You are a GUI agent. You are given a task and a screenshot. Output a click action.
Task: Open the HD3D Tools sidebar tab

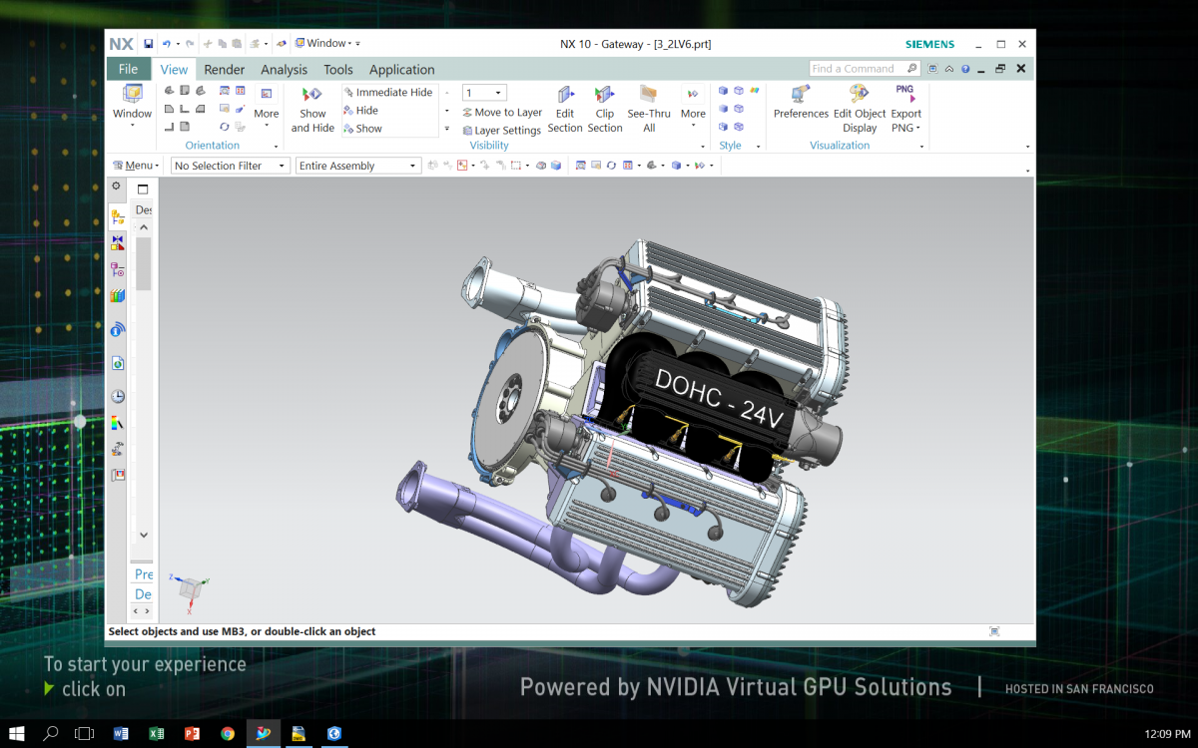click(x=118, y=329)
